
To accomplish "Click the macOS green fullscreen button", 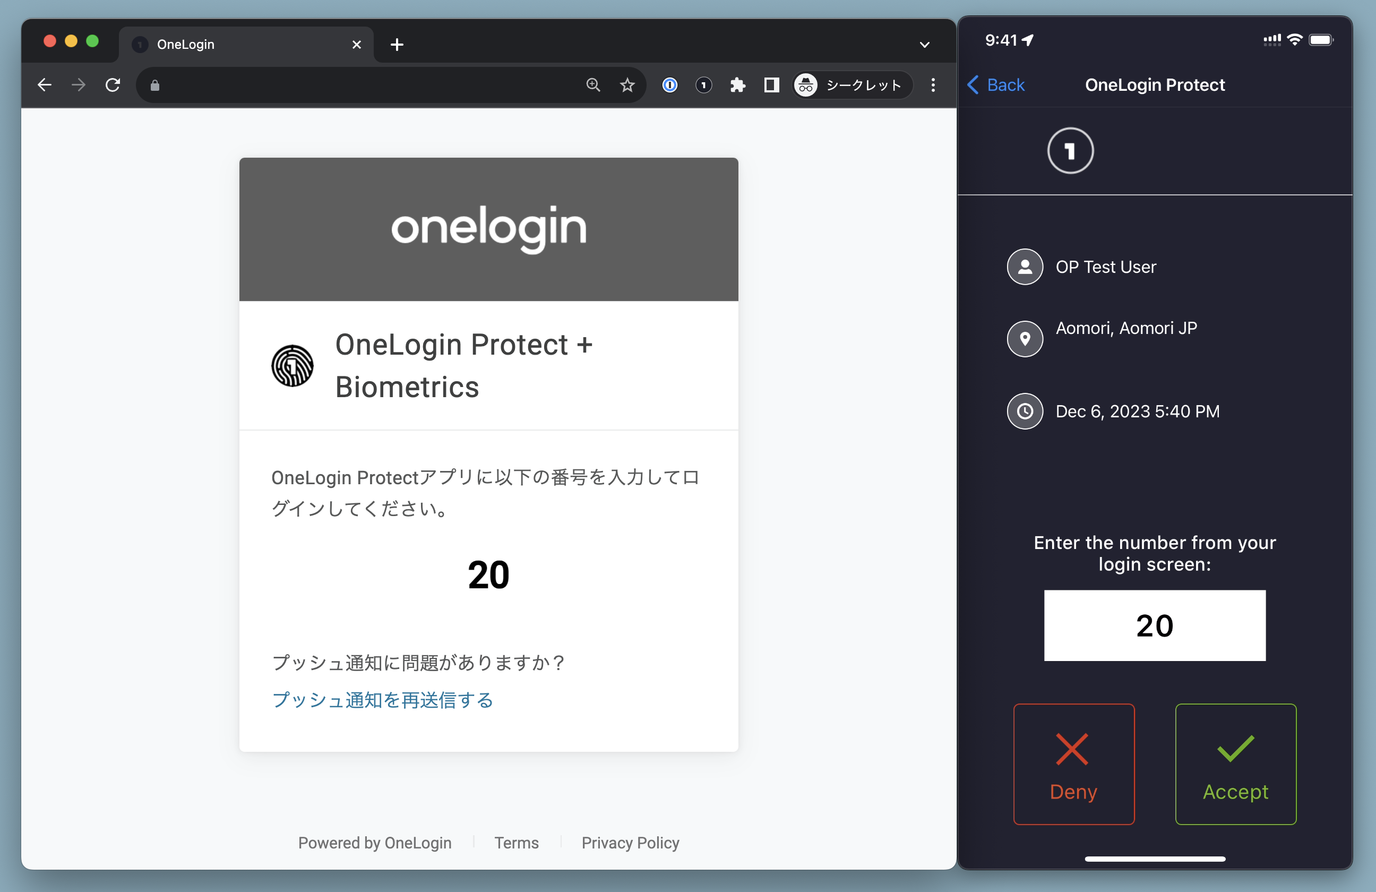I will click(x=92, y=41).
